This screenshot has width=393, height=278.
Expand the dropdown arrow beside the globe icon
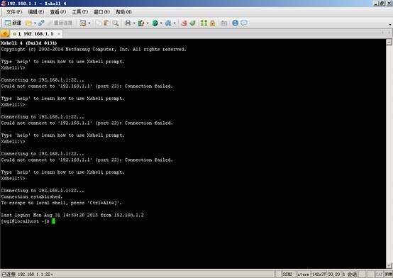(161, 23)
